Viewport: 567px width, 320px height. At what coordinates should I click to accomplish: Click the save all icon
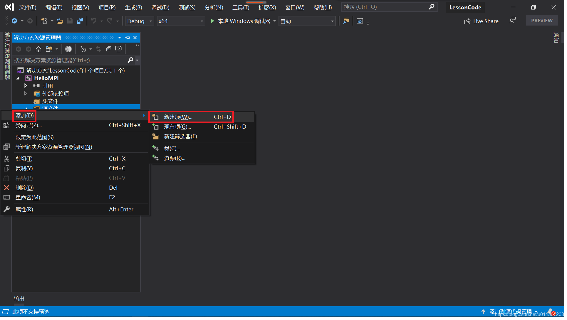pos(80,21)
